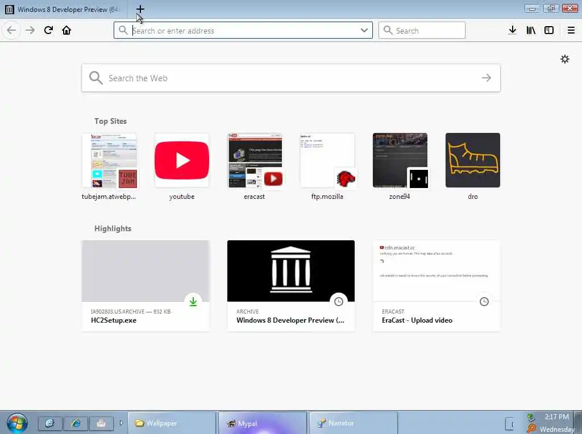Click the first quick launch taskbar icon

(x=50, y=423)
